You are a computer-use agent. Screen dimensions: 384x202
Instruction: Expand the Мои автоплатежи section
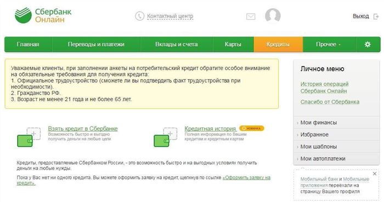(336, 159)
